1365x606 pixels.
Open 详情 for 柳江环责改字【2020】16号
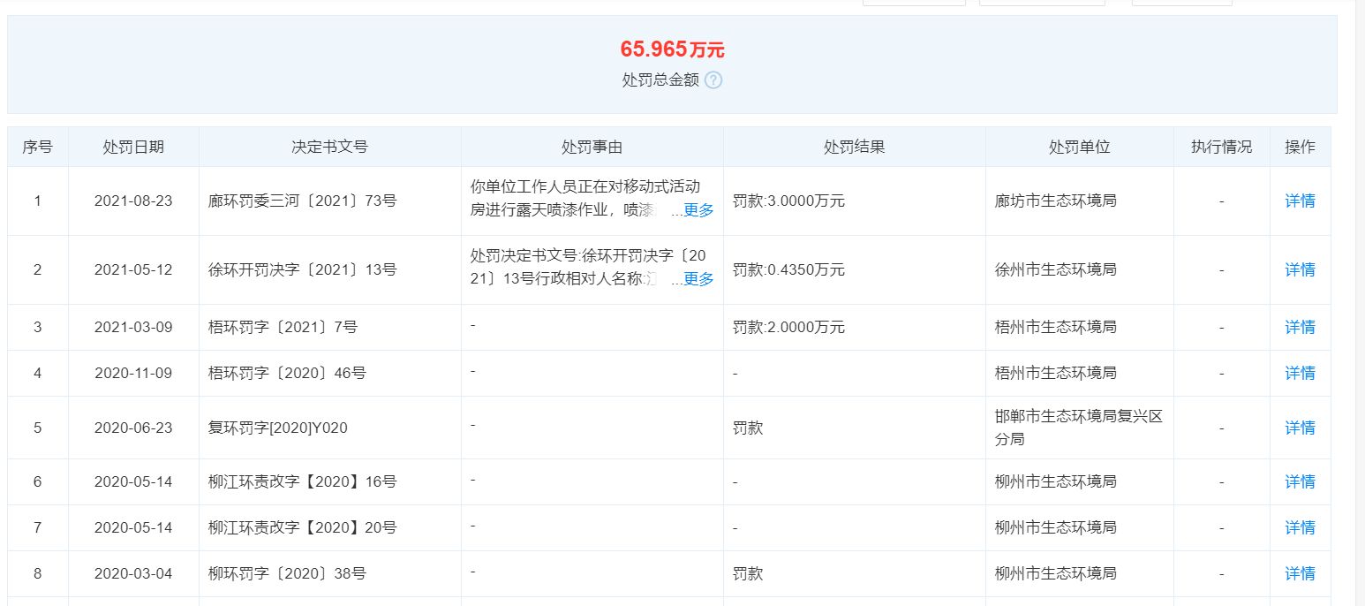[x=1299, y=481]
